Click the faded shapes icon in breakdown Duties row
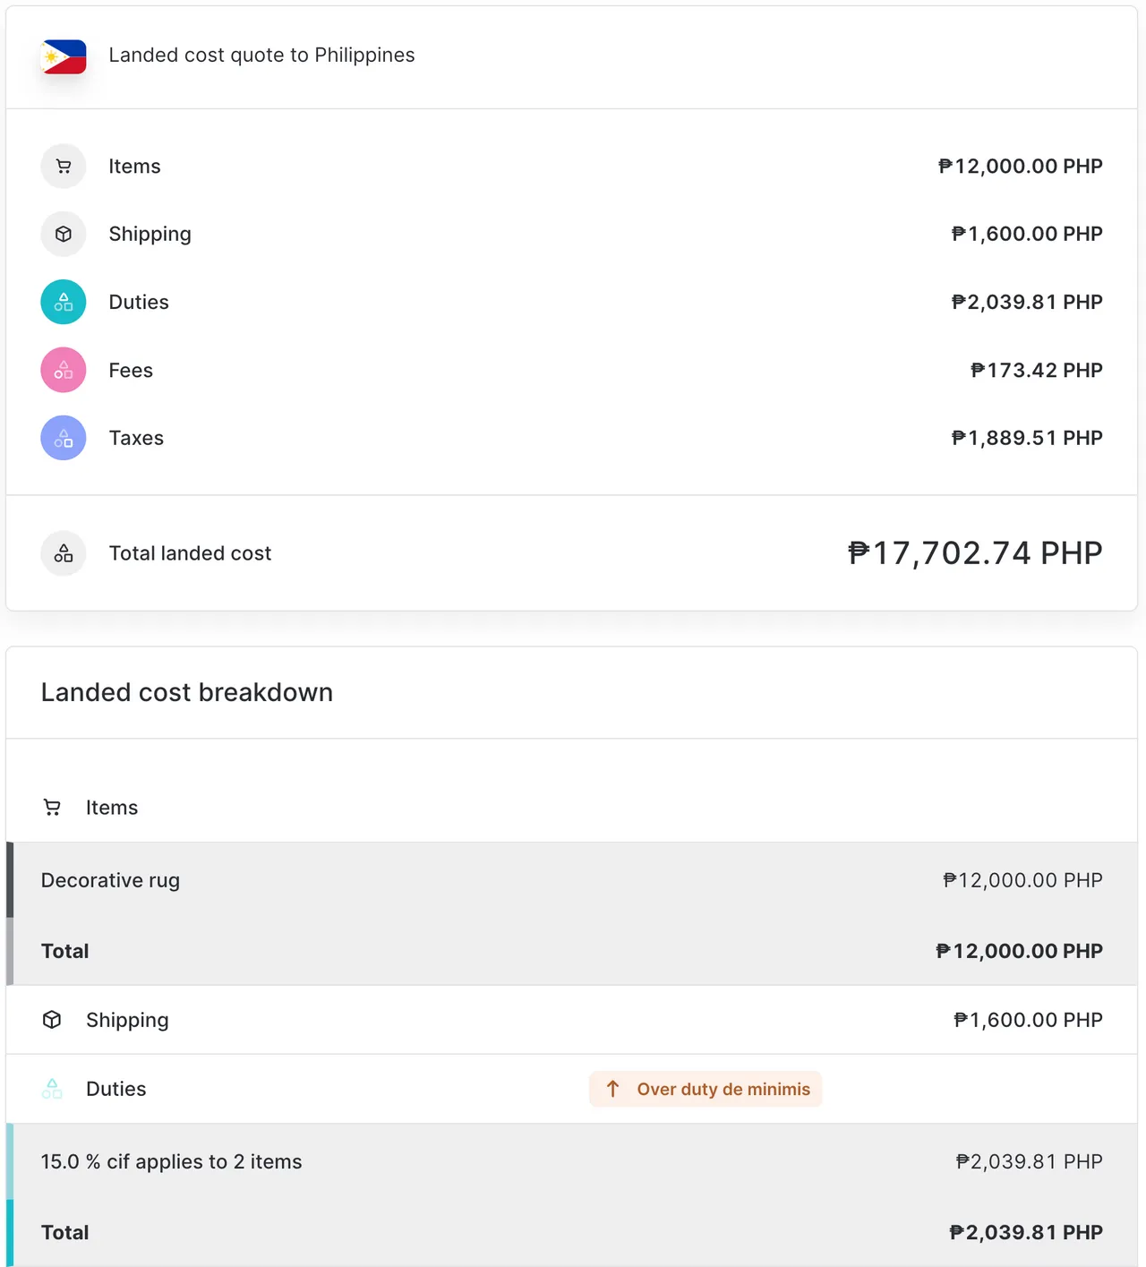Image resolution: width=1146 pixels, height=1267 pixels. click(x=53, y=1089)
